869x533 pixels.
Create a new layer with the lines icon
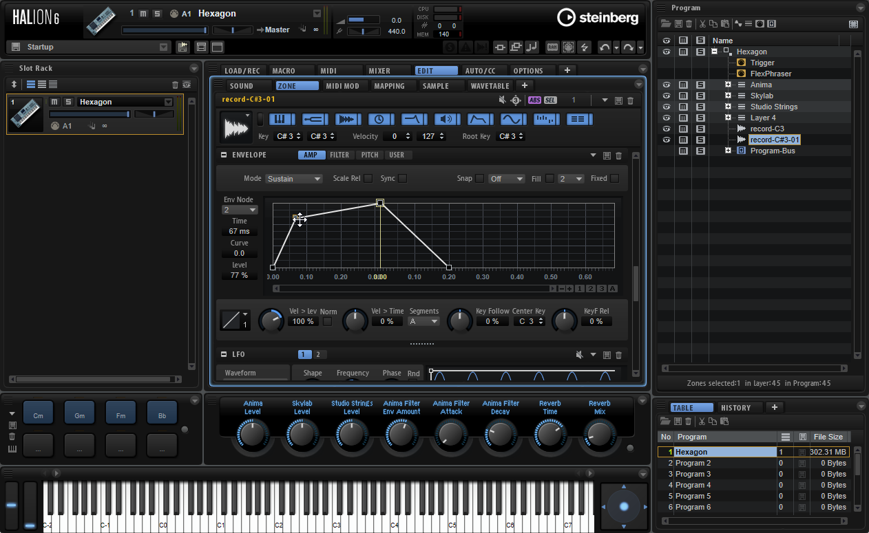click(749, 23)
